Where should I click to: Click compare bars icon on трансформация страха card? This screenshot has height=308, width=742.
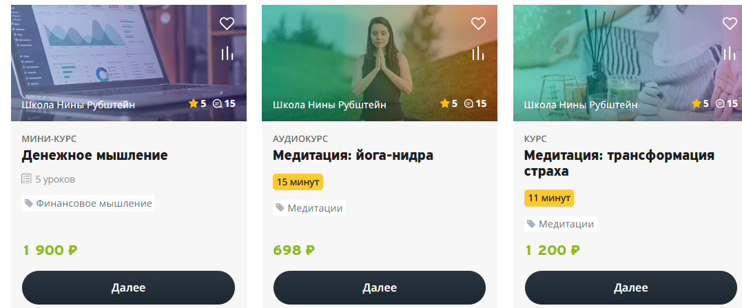tap(730, 53)
